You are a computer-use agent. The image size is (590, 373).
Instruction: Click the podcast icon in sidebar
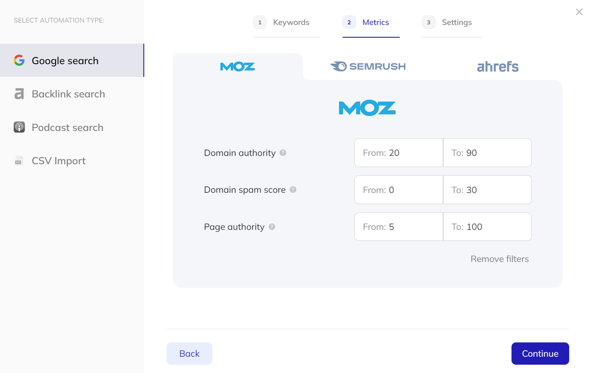[19, 127]
